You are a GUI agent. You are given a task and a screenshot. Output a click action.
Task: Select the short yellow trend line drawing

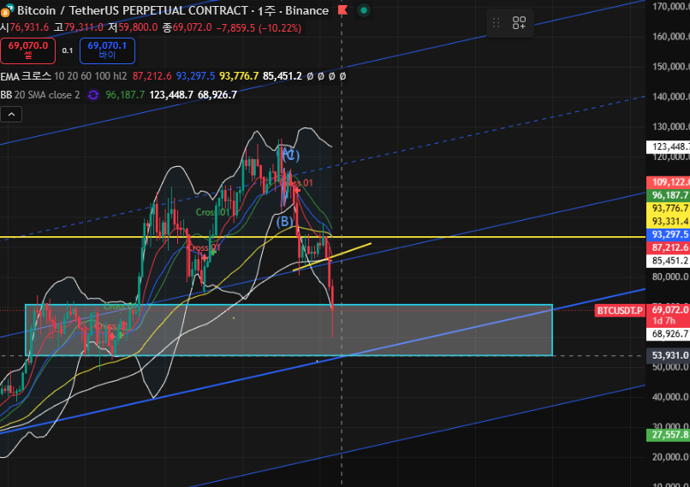pos(332,257)
